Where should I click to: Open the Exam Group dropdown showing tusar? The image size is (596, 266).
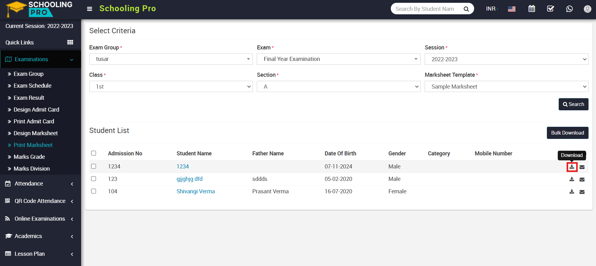coord(171,59)
